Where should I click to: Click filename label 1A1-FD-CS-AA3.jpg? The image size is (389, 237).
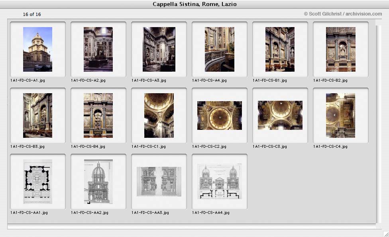[x=150, y=213]
